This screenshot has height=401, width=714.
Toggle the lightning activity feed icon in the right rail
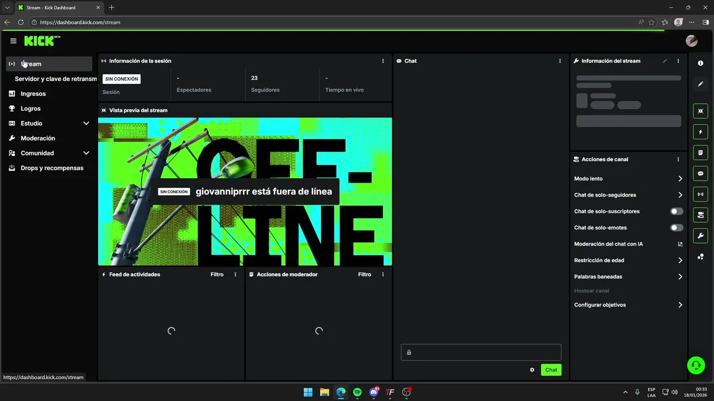[701, 132]
